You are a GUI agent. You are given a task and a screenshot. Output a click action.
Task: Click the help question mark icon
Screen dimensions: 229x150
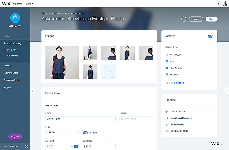point(27,146)
